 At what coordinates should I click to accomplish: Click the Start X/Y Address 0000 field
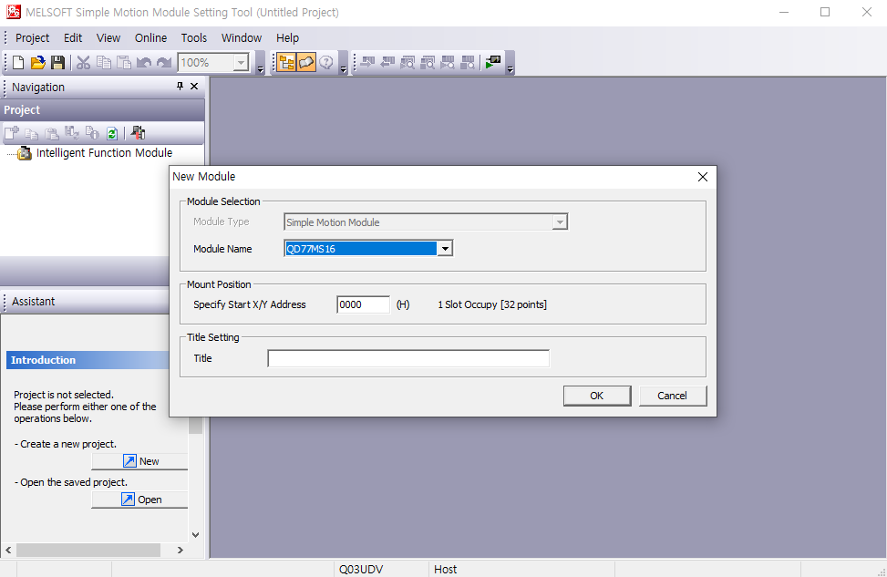click(363, 304)
